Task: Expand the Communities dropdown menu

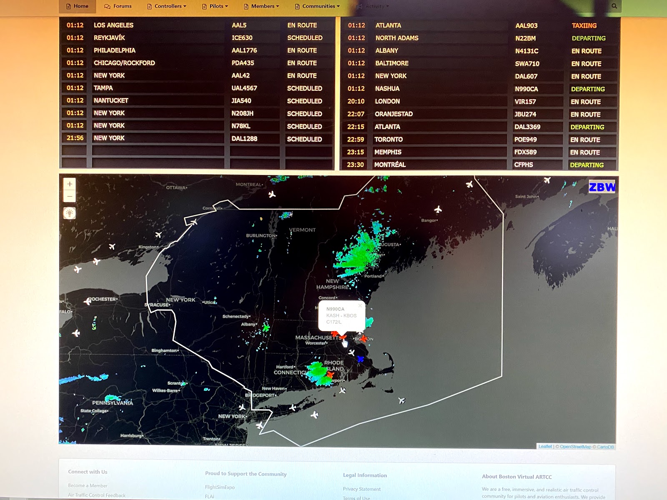Action: [x=317, y=6]
